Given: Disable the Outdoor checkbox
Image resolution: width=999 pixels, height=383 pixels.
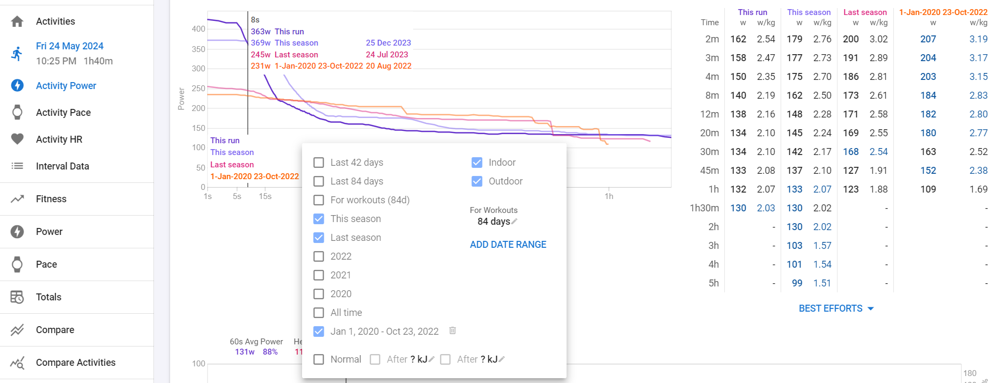Looking at the screenshot, I should 477,181.
